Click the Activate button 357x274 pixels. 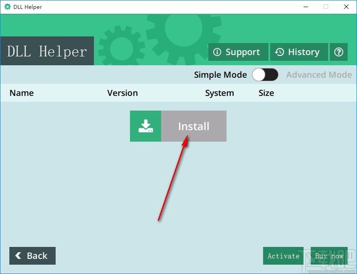tap(283, 256)
